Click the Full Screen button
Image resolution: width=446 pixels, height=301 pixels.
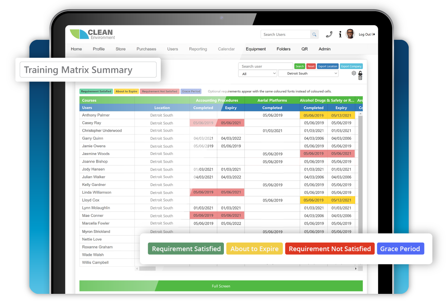pyautogui.click(x=221, y=286)
